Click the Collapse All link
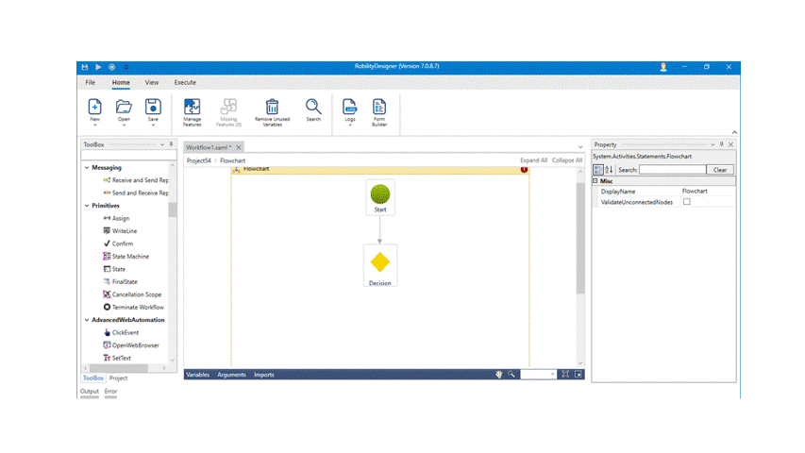 (x=567, y=160)
